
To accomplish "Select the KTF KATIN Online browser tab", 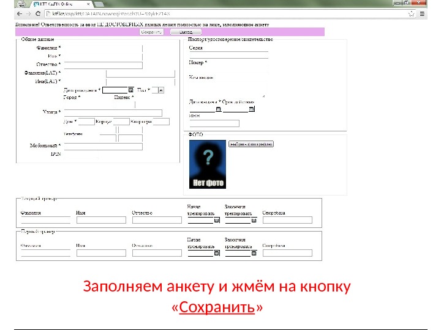I will coord(61,4).
